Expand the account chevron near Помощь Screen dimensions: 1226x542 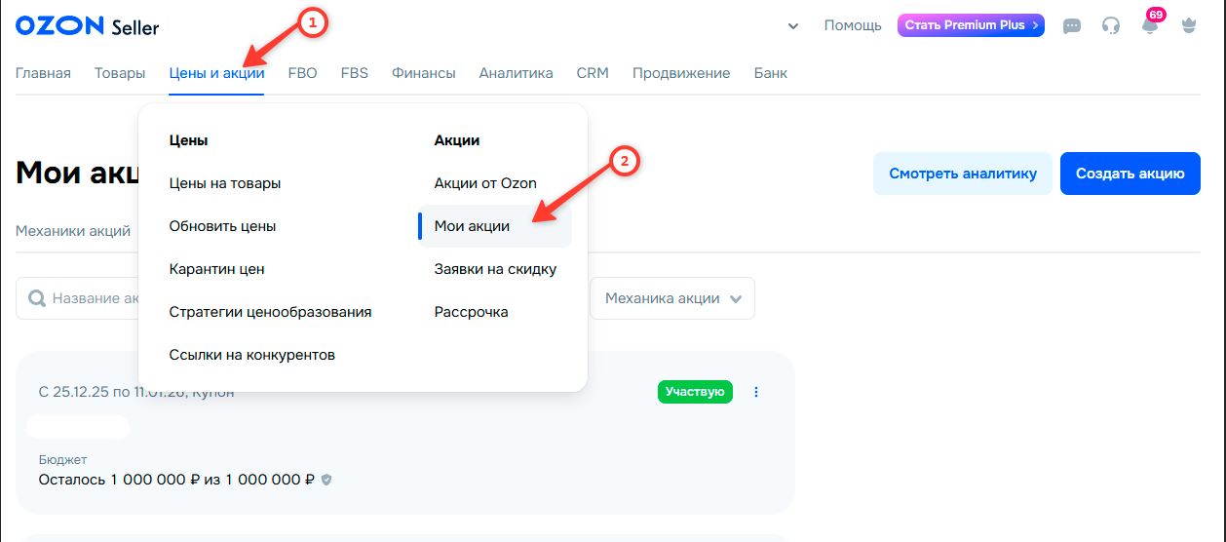tap(793, 26)
